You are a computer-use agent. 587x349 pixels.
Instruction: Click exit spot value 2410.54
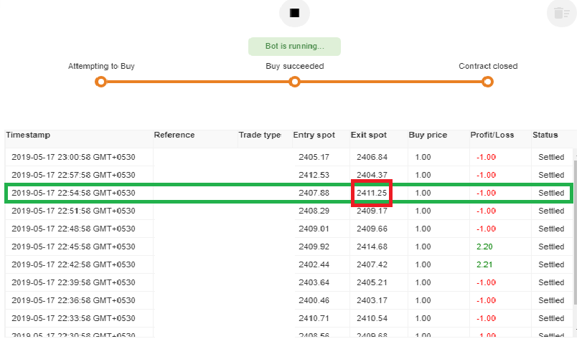coord(372,318)
